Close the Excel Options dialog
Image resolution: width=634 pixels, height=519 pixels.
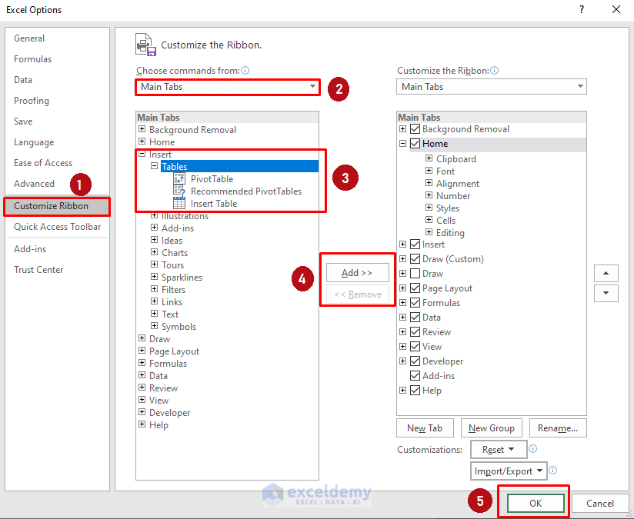616,9
